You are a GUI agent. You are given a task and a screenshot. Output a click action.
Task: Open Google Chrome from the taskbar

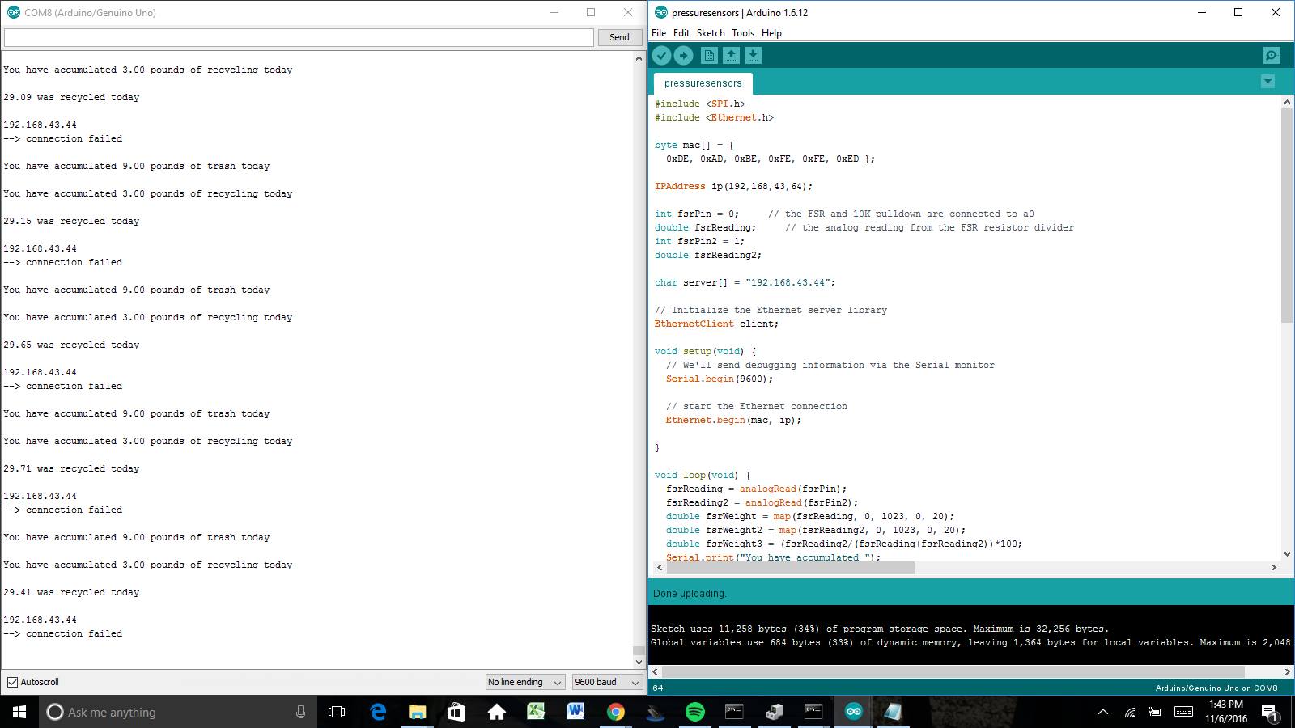click(x=616, y=712)
